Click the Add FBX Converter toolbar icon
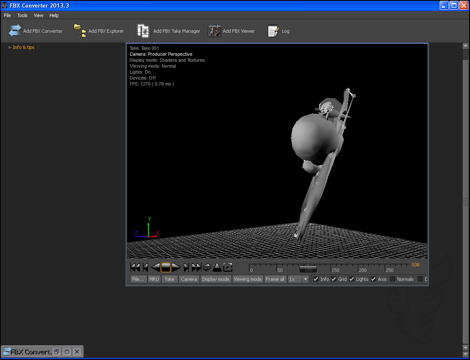 [x=15, y=31]
